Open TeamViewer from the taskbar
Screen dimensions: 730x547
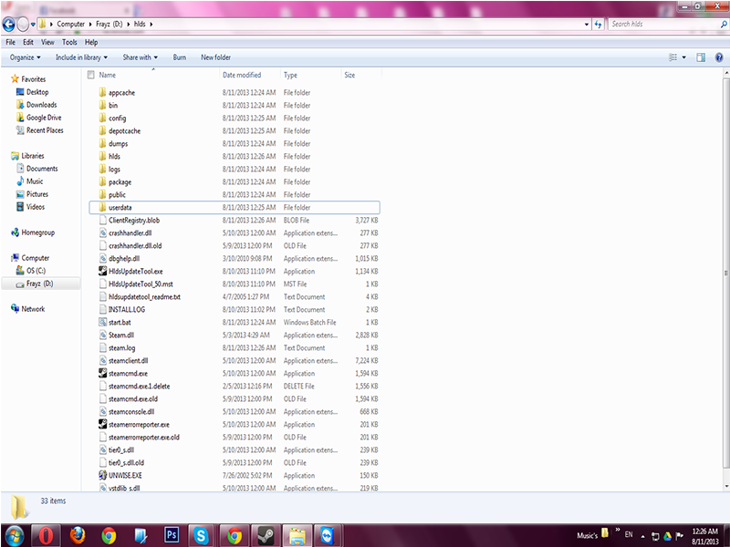[328, 536]
